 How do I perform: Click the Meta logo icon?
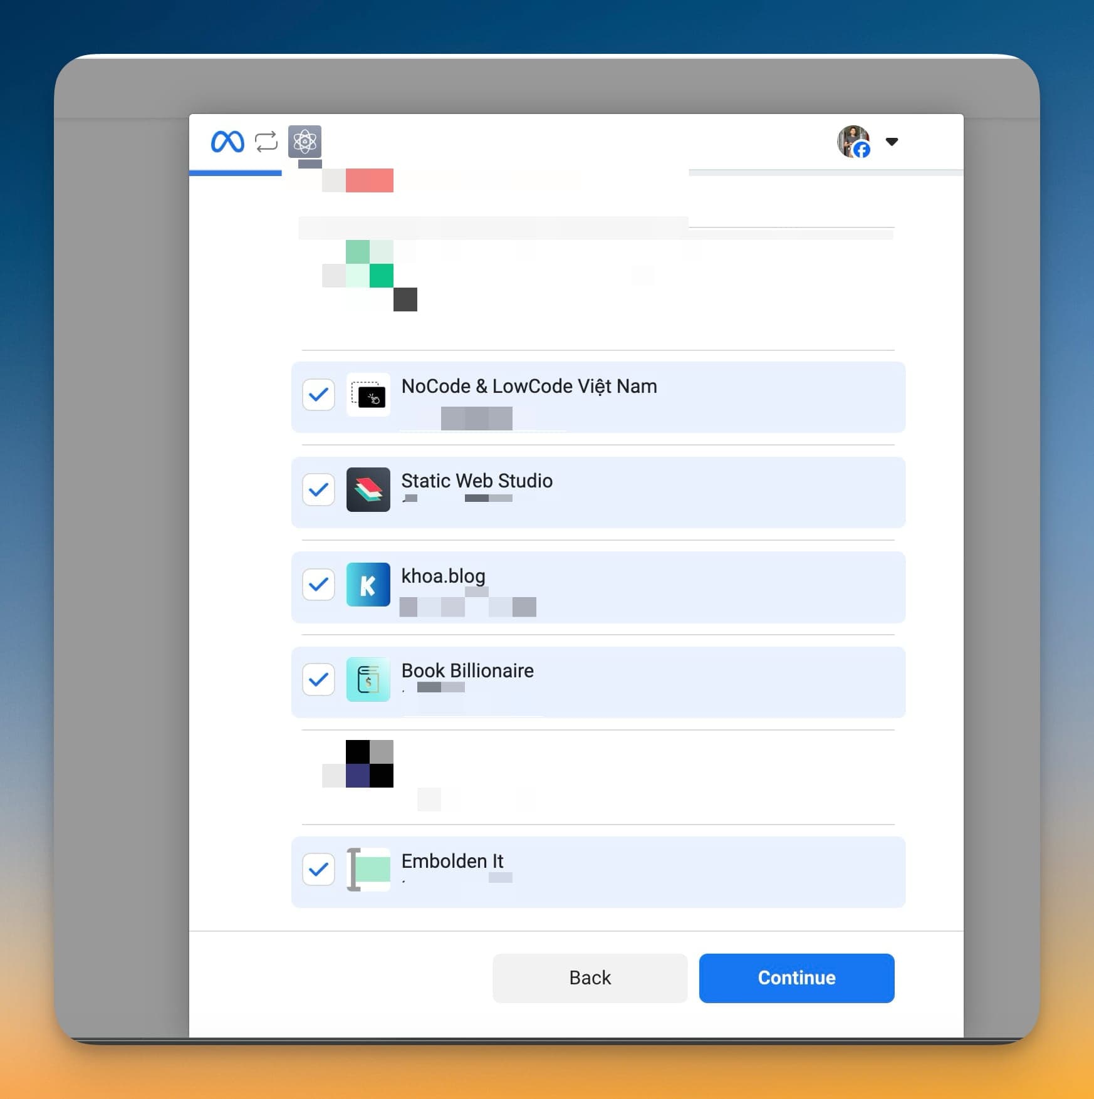click(227, 142)
